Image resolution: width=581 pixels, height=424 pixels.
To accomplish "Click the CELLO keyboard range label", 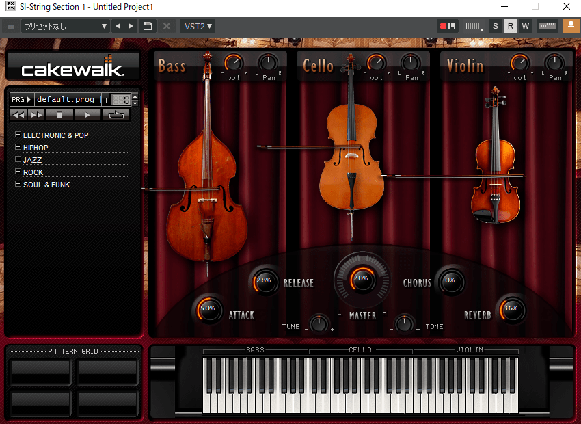I will (x=360, y=349).
